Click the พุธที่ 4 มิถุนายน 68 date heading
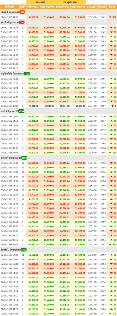 [x=9, y=111]
